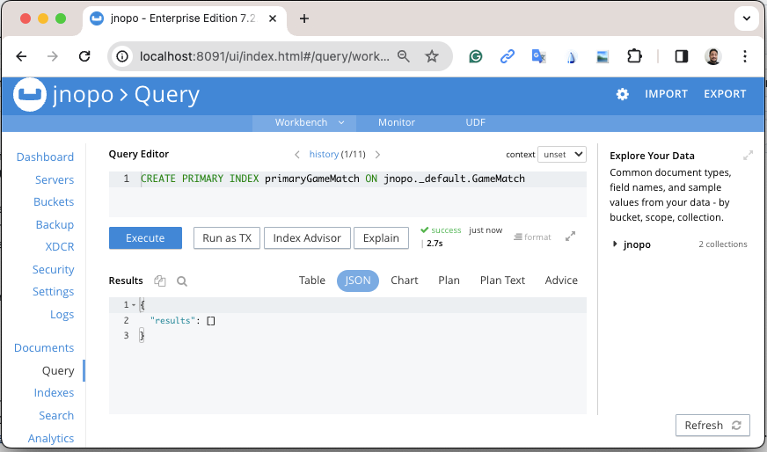767x452 pixels.
Task: Open Settings in the sidebar
Action: coord(54,292)
